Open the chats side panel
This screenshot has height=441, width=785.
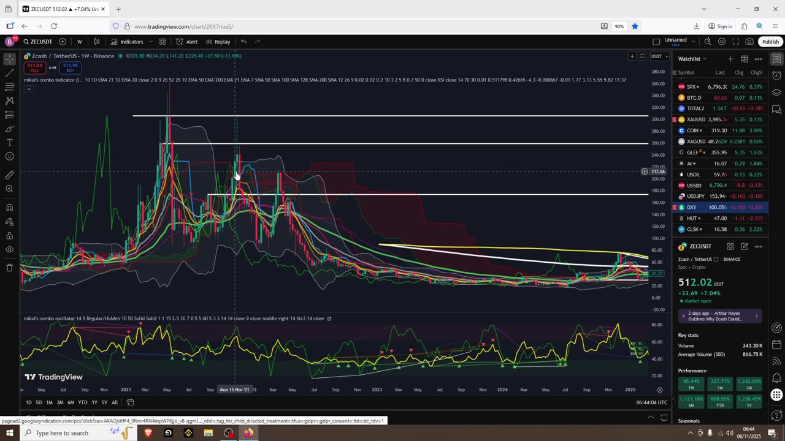tap(776, 110)
